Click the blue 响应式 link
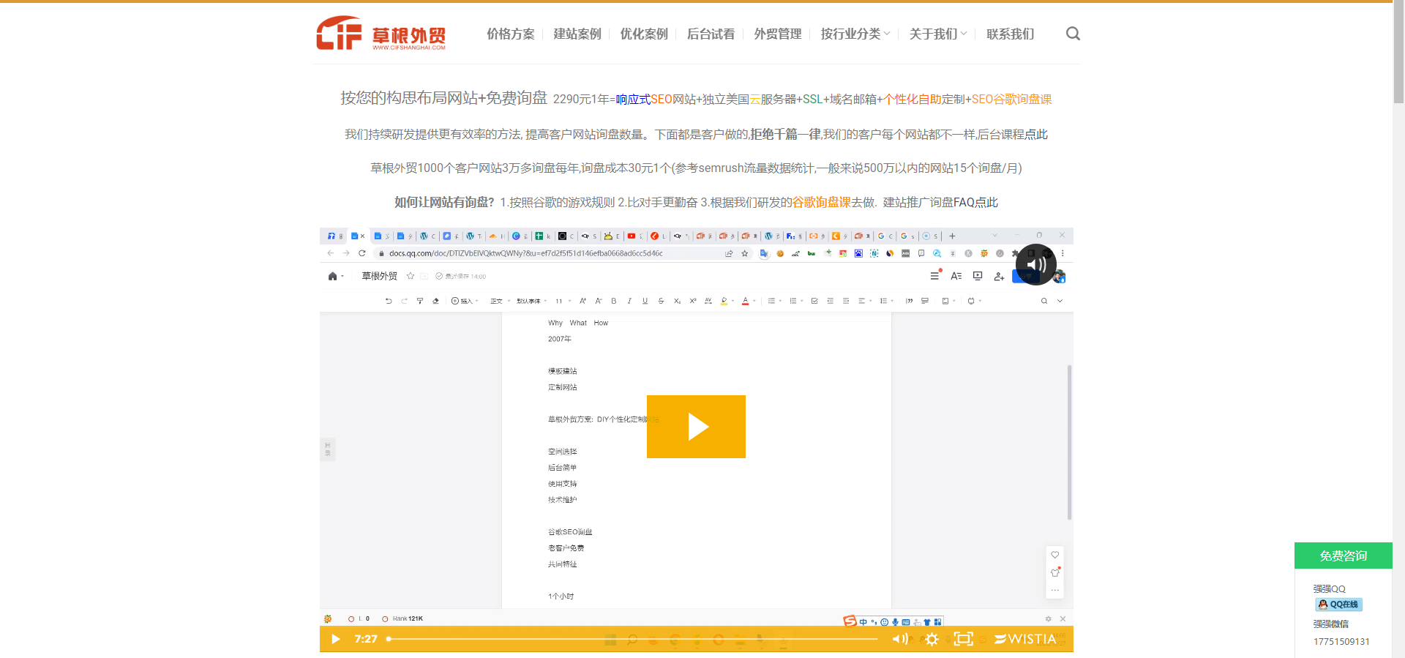Viewport: 1405px width, 658px height. click(x=633, y=100)
